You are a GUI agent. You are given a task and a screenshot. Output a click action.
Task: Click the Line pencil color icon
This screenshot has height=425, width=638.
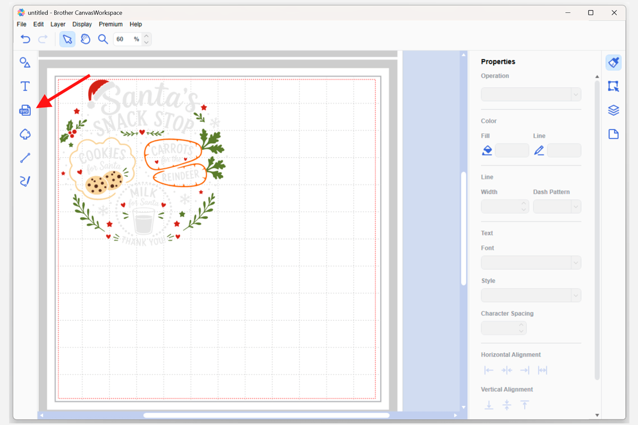539,151
